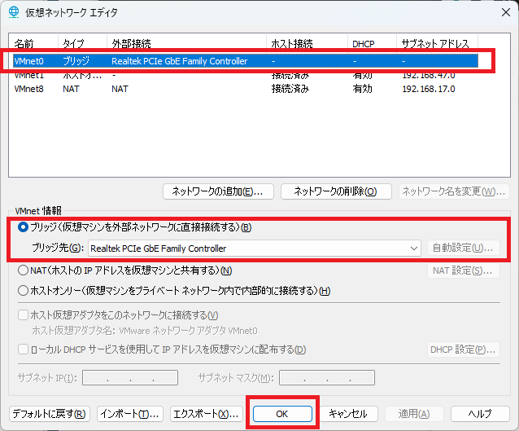This screenshot has height=431, width=519.
Task: Open the インポート dialog button
Action: tap(130, 414)
